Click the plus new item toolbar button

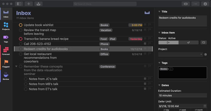click(x=29, y=4)
